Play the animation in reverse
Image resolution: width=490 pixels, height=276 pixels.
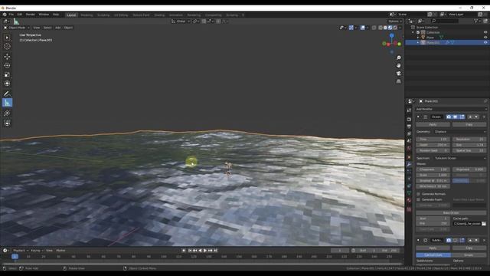click(200, 251)
